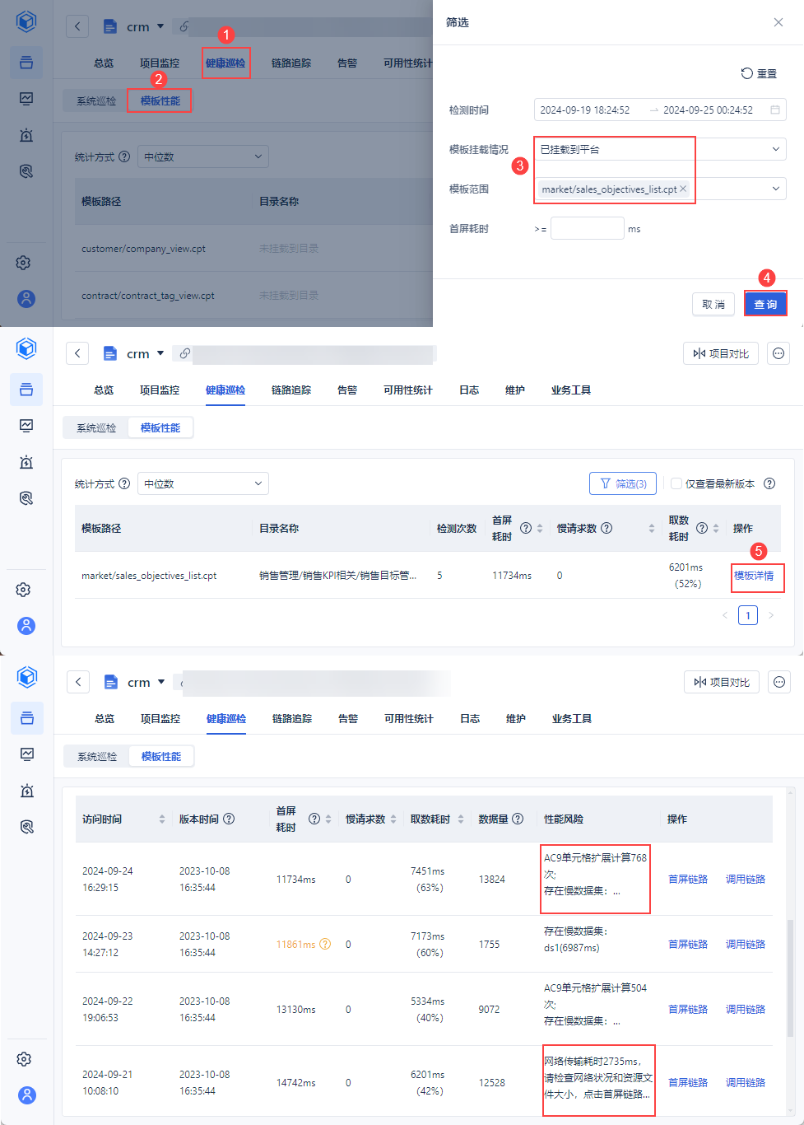
Task: Click the 取数耗时 column help icon
Action: 702,528
